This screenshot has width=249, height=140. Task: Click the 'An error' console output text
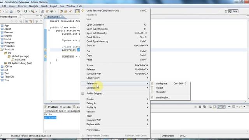(x=50, y=117)
